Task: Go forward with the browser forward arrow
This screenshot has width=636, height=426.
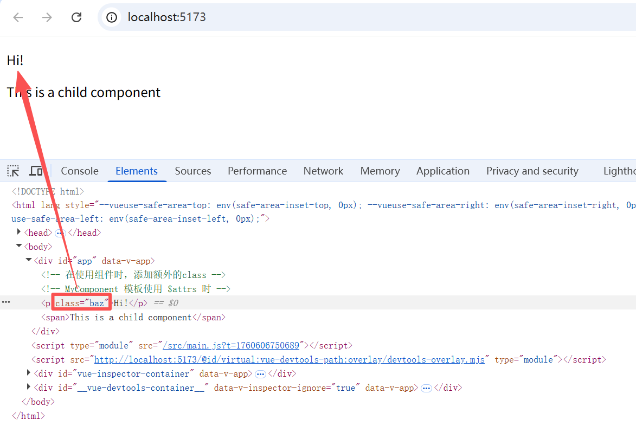Action: click(47, 17)
